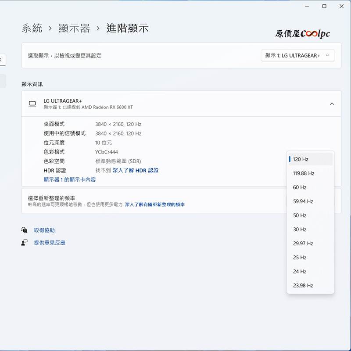Close the Settings window
This screenshot has height=351, width=351.
click(x=341, y=6)
